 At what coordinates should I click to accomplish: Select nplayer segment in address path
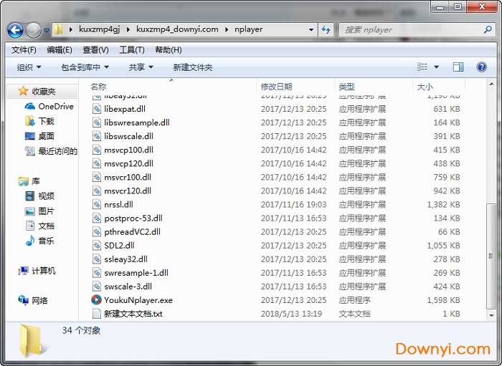tap(248, 29)
